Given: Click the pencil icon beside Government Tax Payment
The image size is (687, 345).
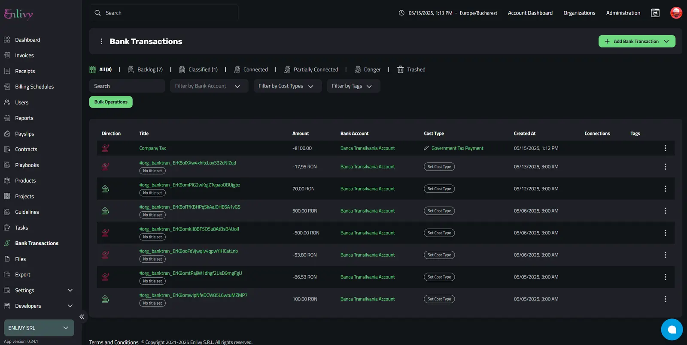Looking at the screenshot, I should pyautogui.click(x=426, y=148).
